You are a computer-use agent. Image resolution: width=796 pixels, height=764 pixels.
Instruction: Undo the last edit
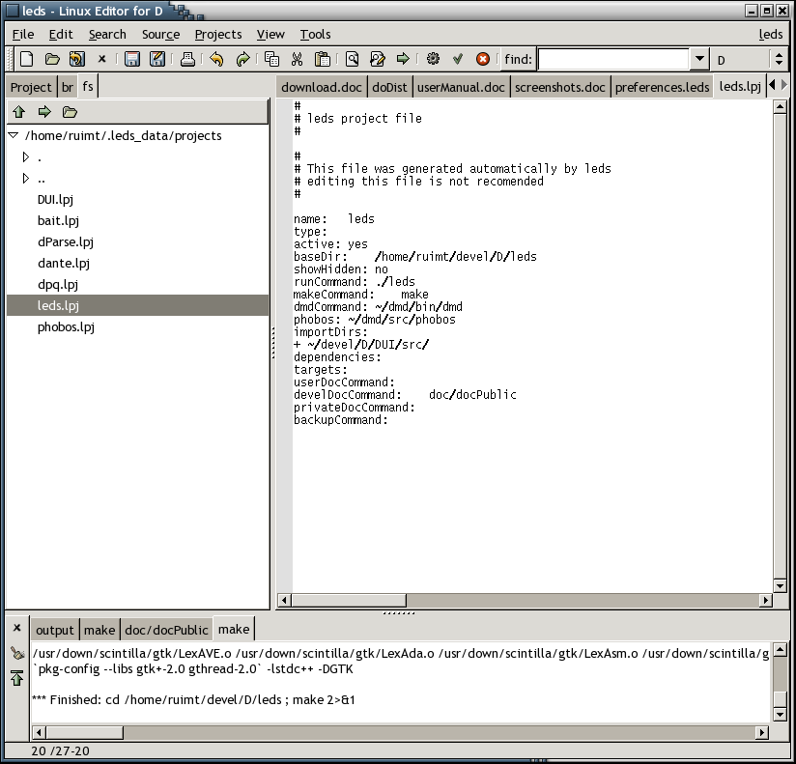pos(216,59)
